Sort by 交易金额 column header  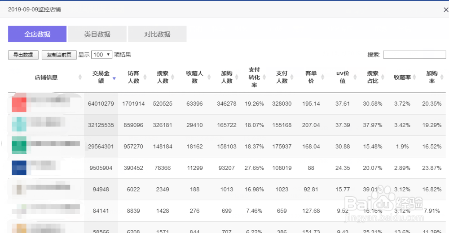(101, 77)
